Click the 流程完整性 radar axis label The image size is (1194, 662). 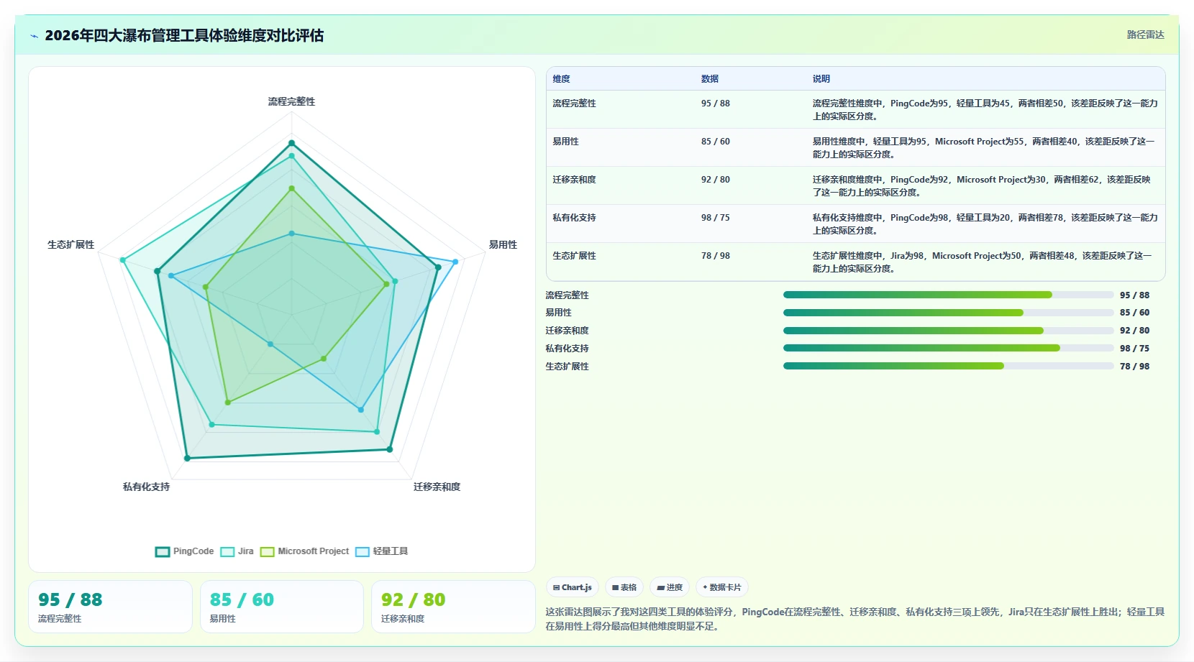[291, 101]
